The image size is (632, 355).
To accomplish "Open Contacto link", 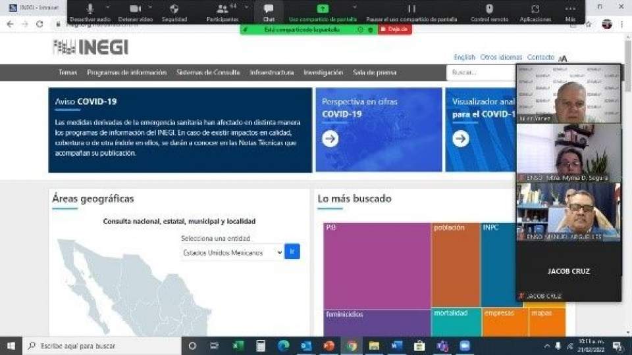I will coord(540,57).
